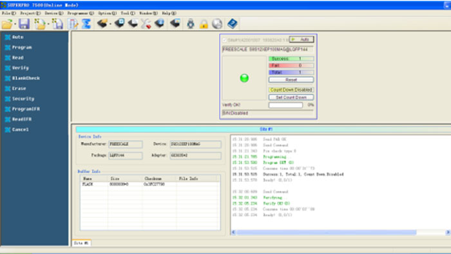This screenshot has width=451, height=254.
Task: Click the File Info column header
Action: point(197,179)
